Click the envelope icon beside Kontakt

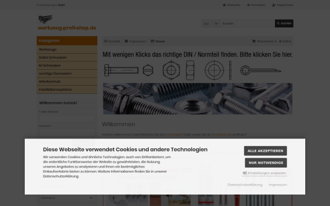click(106, 41)
